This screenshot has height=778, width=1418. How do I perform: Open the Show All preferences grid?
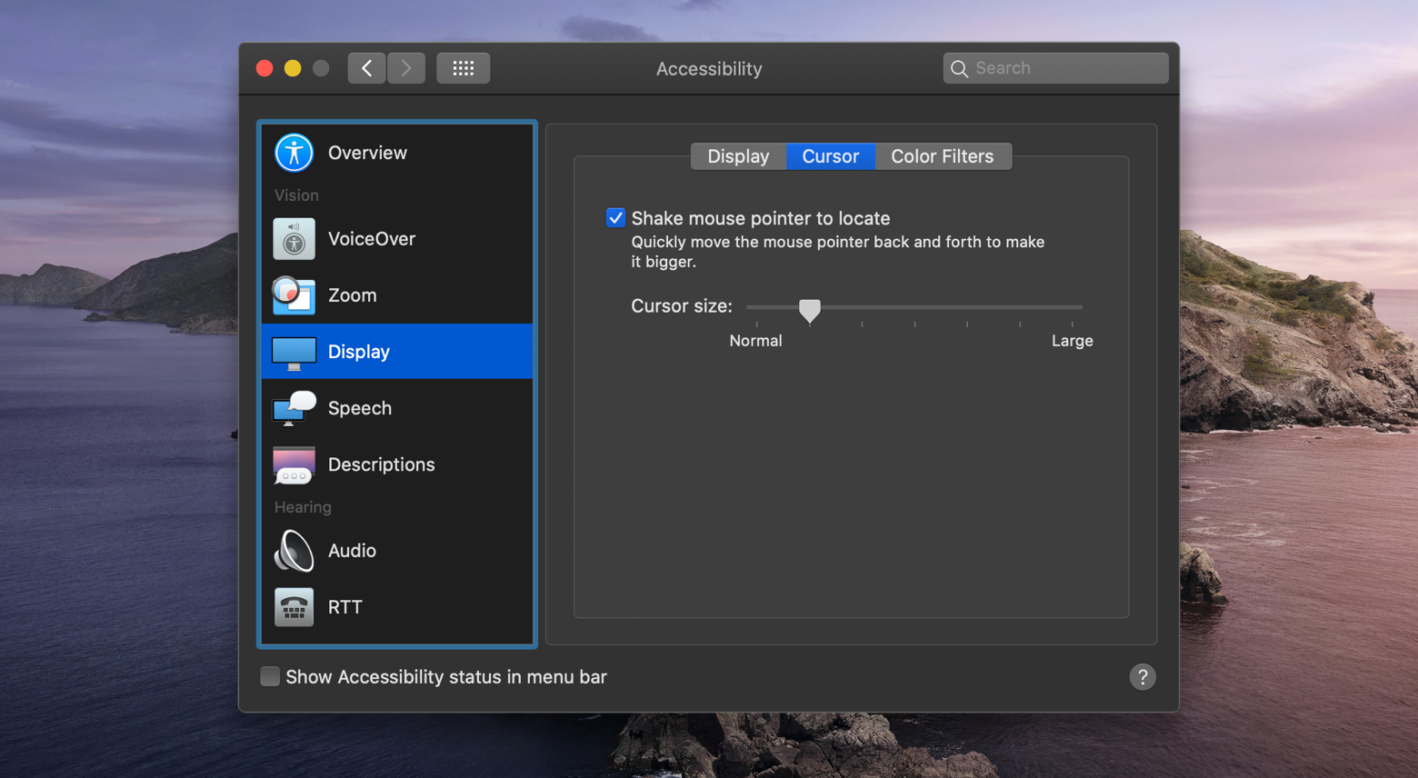coord(463,67)
